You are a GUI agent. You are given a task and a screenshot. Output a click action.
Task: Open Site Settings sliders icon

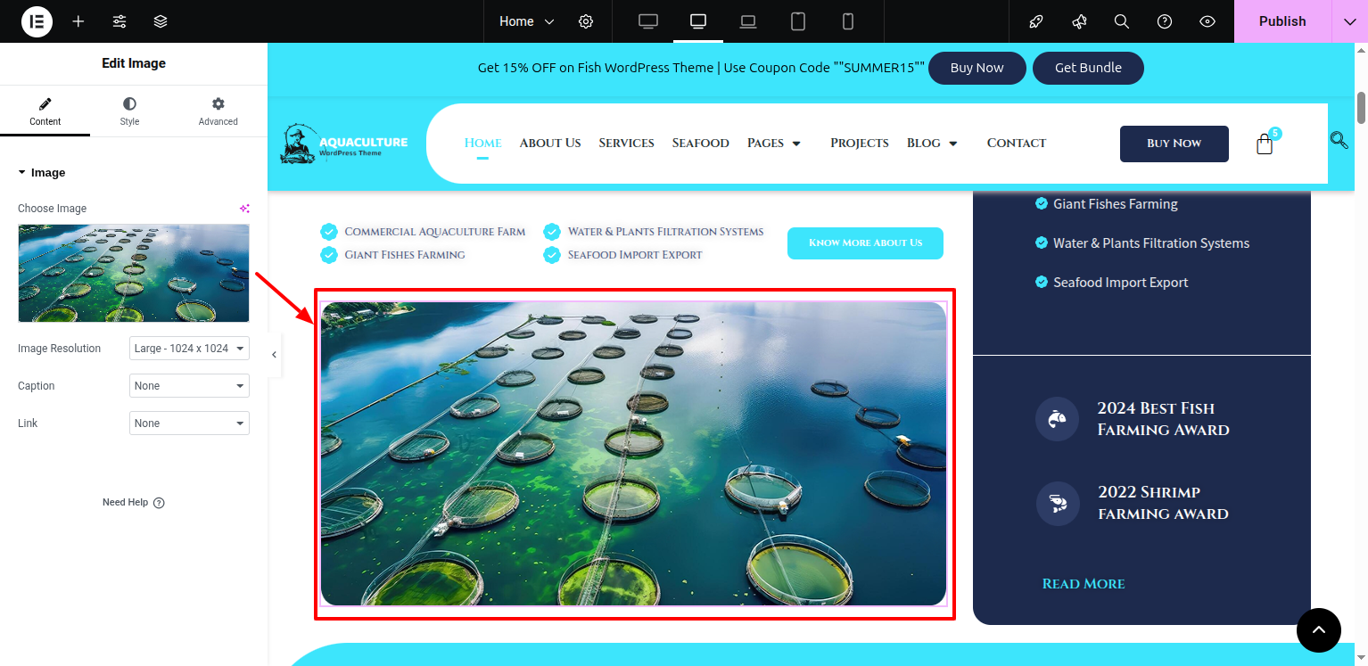pos(119,21)
